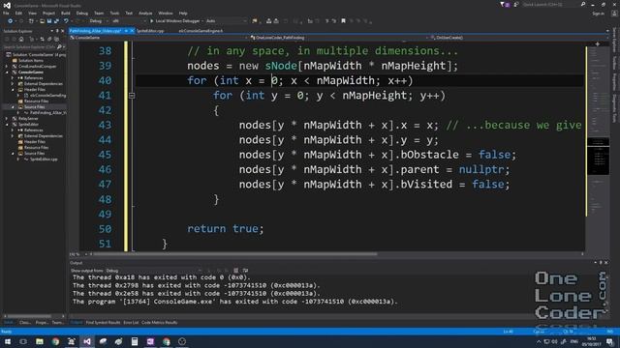Click Sign in link
Viewport: 620px width, 348px height.
pyautogui.click(x=598, y=14)
